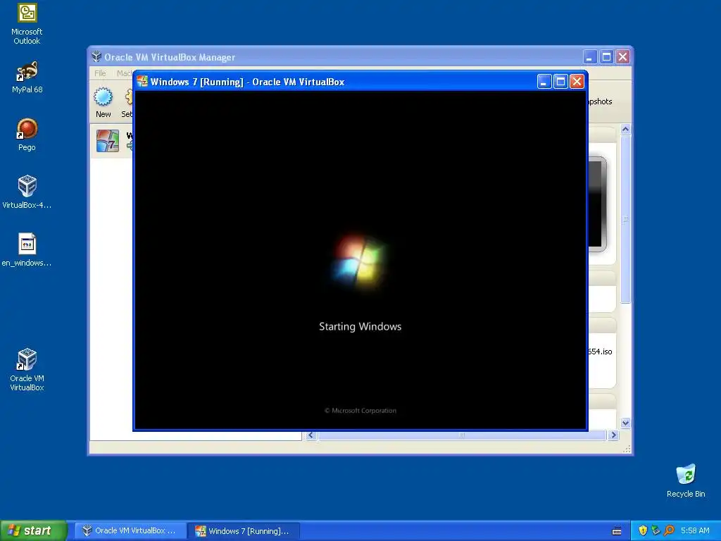Click VirtualBox Manager title bar cube icon
Screen dimensions: 721x541
click(96, 56)
